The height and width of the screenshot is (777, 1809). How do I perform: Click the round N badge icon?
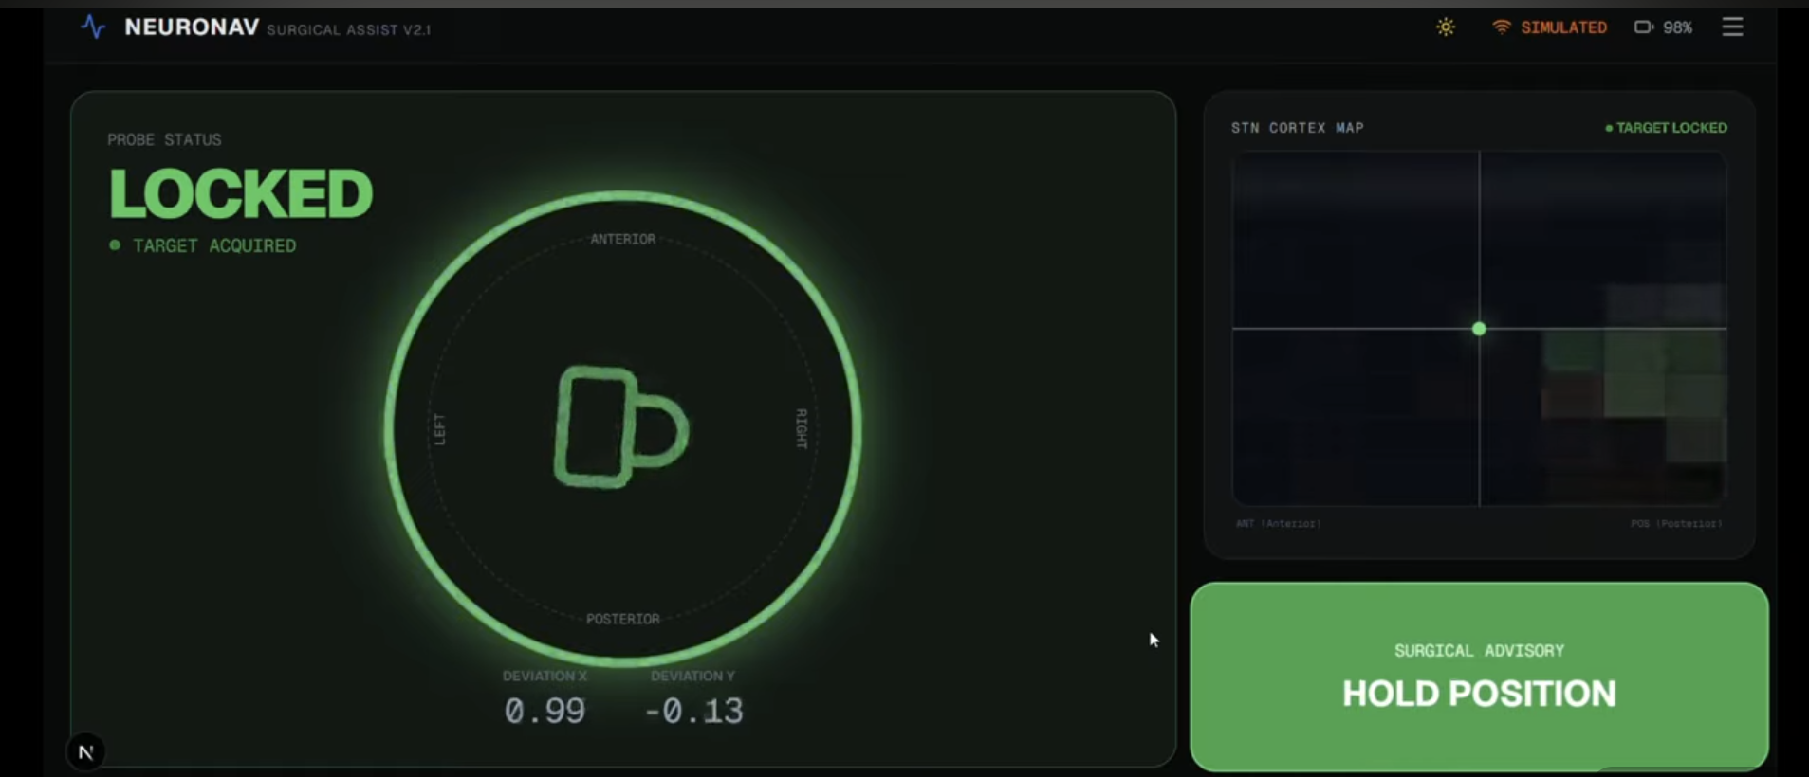click(x=85, y=752)
